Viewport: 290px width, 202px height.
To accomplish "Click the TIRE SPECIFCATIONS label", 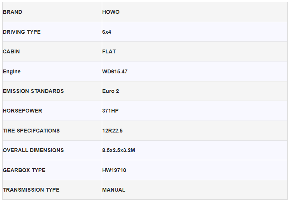I will pos(31,131).
